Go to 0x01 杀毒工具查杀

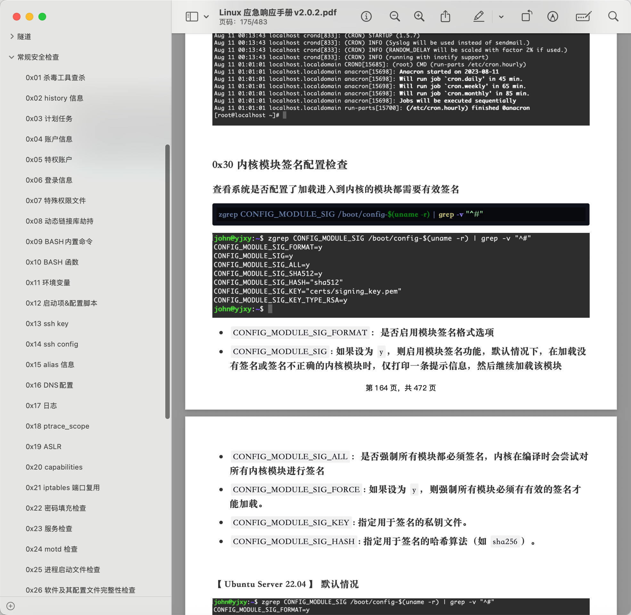pyautogui.click(x=55, y=78)
